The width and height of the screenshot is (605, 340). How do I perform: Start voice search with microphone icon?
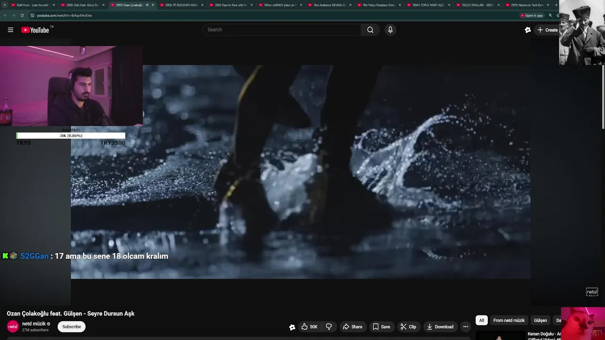pyautogui.click(x=390, y=30)
